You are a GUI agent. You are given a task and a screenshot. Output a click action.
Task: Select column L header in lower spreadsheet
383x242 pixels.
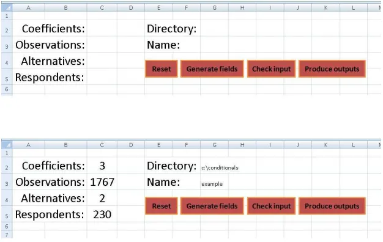pos(354,145)
